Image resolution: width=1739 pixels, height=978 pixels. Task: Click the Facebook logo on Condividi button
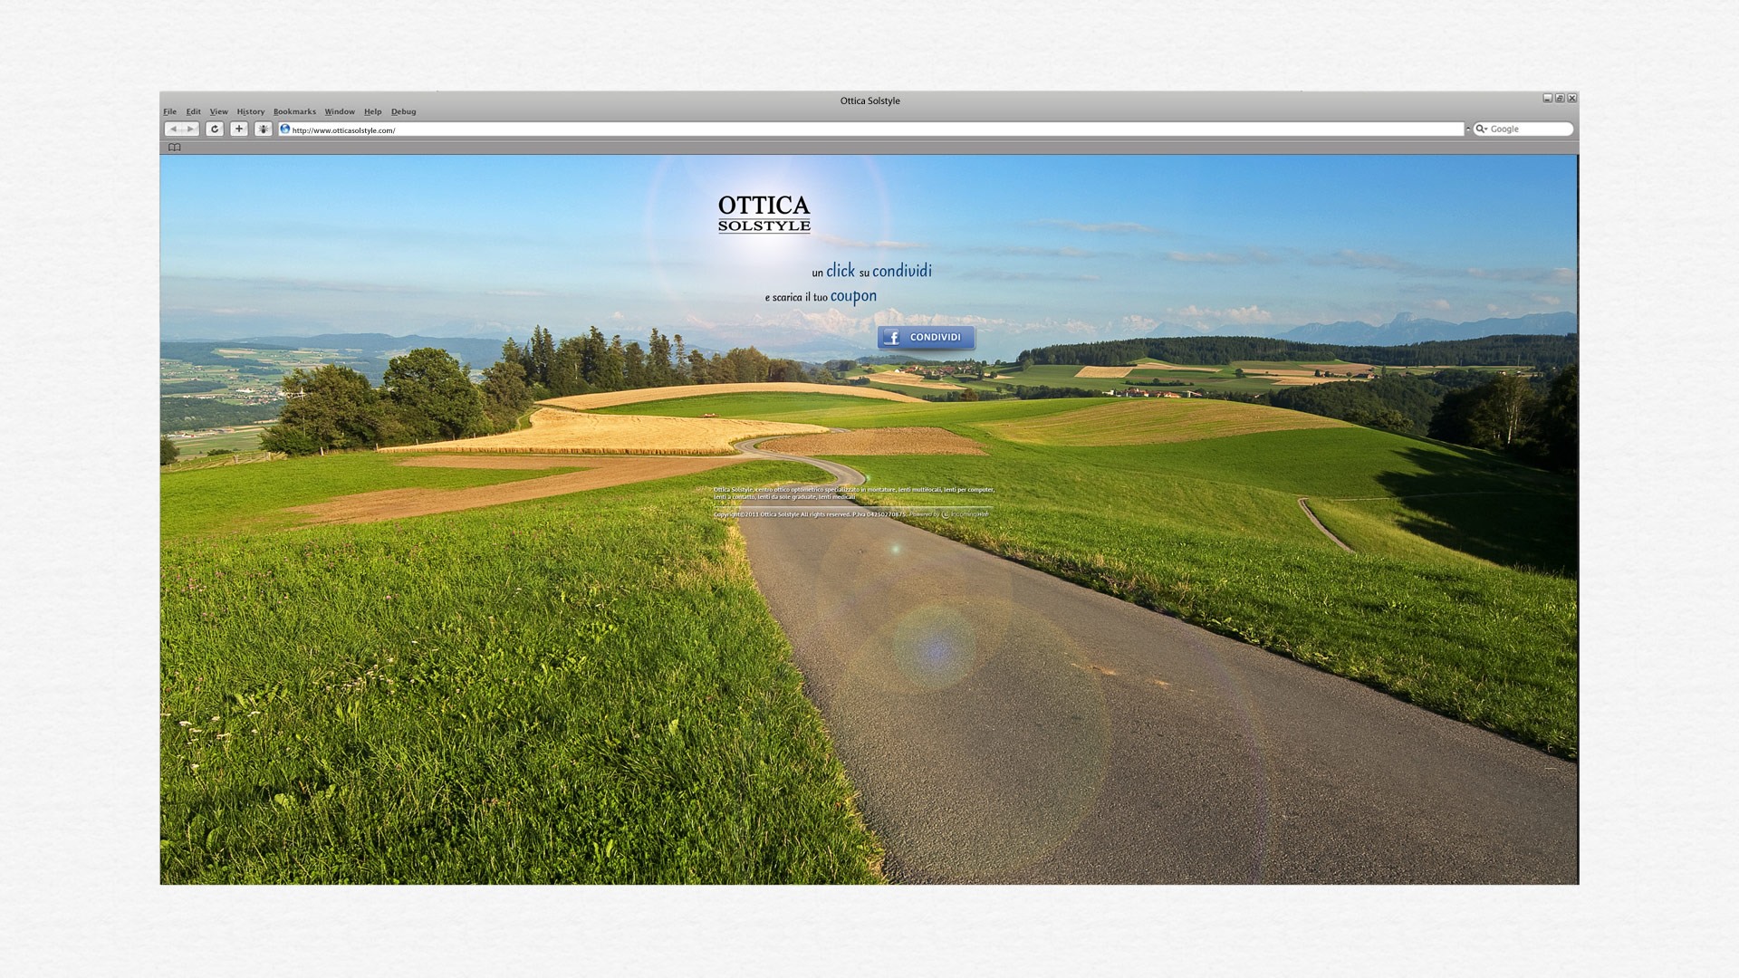click(892, 338)
